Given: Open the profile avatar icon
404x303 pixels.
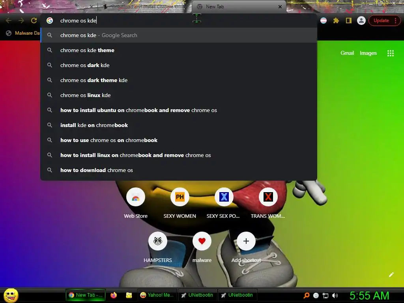Looking at the screenshot, I should [361, 21].
